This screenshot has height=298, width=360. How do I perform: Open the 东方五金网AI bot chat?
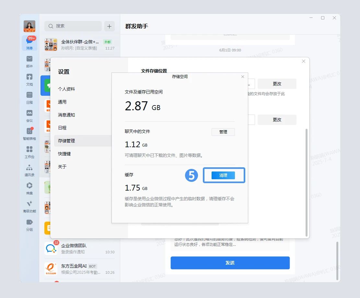pyautogui.click(x=79, y=269)
